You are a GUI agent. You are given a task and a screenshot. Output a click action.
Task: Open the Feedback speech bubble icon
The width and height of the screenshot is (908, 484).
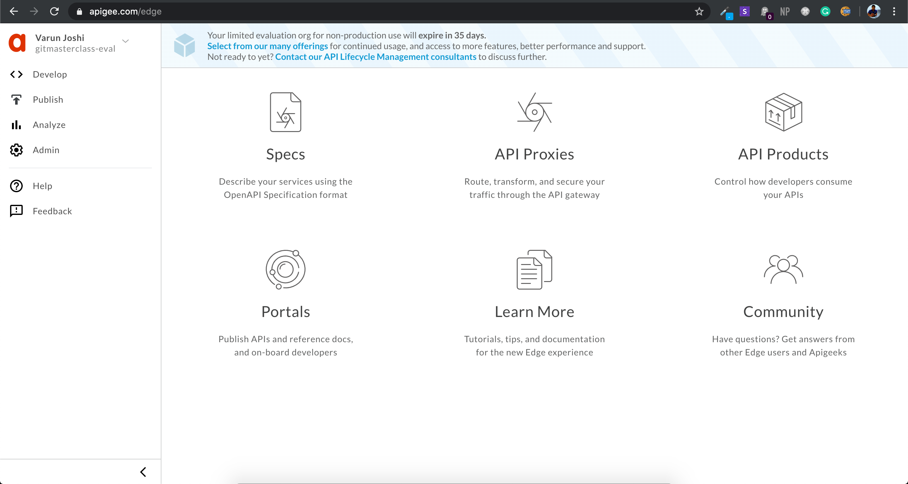click(x=16, y=211)
